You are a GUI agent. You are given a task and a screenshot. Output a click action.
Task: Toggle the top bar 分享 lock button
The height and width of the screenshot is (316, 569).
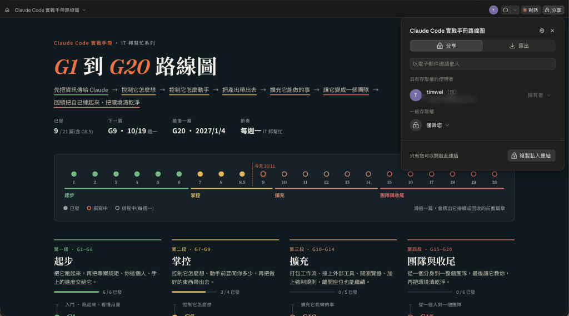pyautogui.click(x=553, y=10)
